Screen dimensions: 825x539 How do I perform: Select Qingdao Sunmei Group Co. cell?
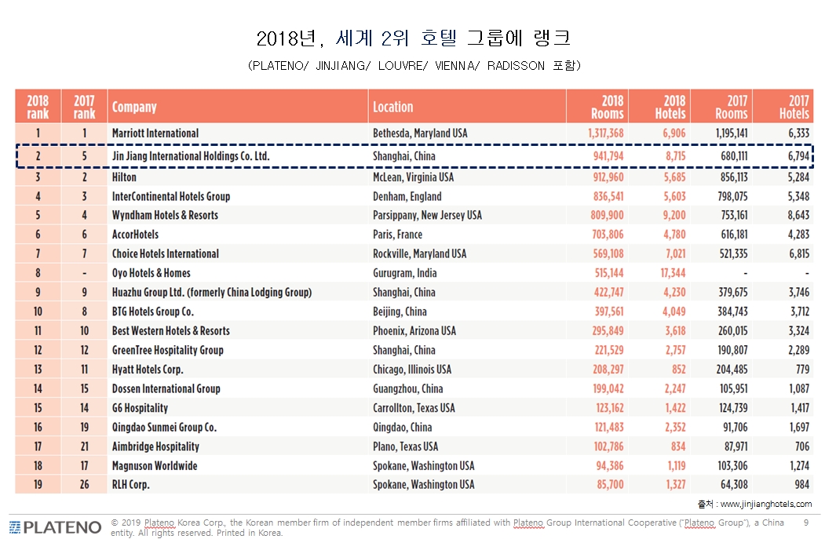coord(164,428)
